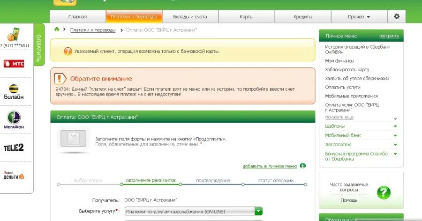Viewport: 422px width, 221px height.
Task: Open the Карты tab
Action: coord(247,17)
